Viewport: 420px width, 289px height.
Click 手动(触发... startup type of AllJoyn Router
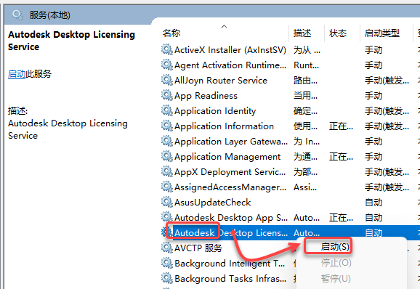[x=387, y=81]
